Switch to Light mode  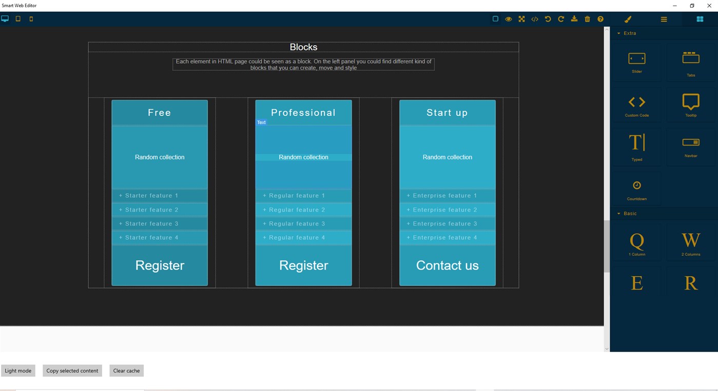pyautogui.click(x=18, y=371)
